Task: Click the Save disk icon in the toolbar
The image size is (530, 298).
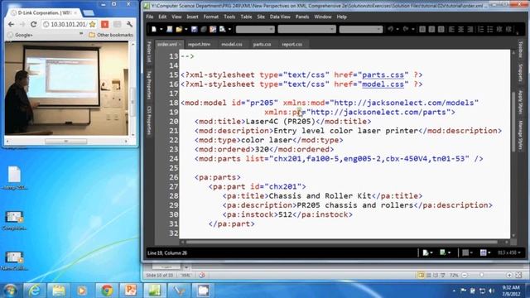Action: coord(194,30)
